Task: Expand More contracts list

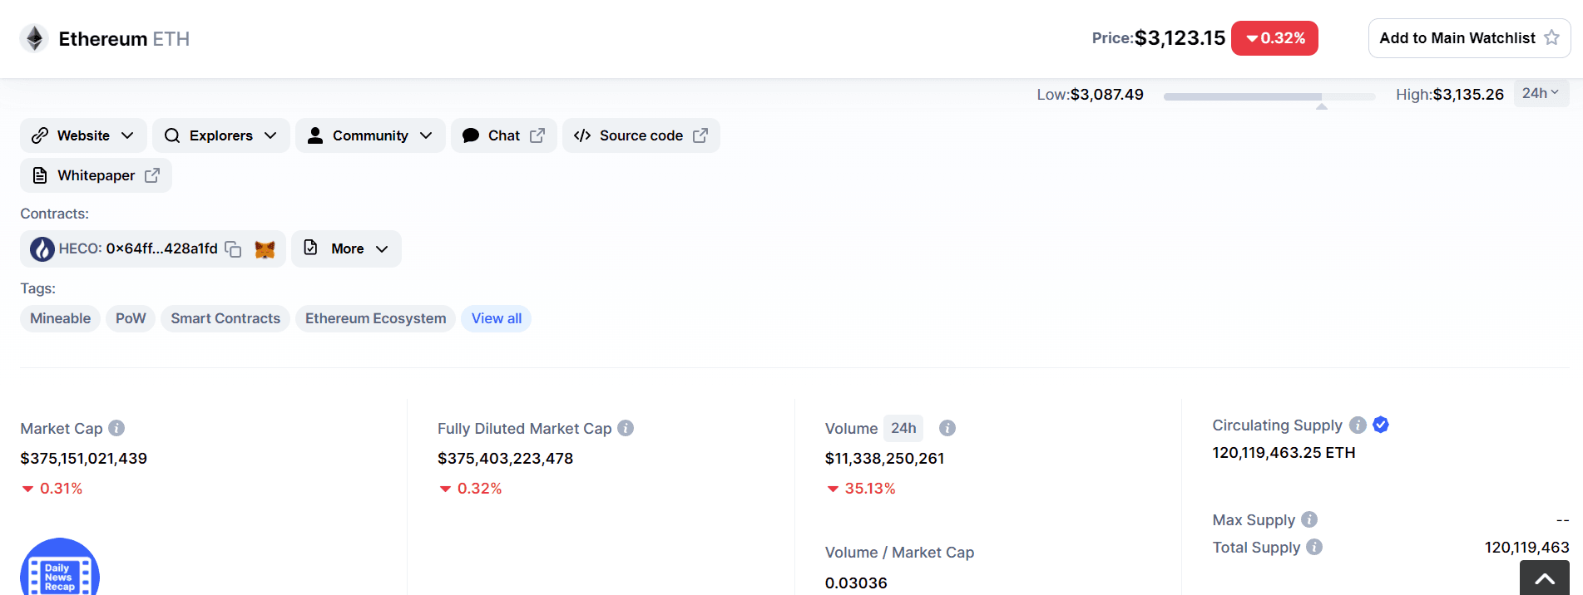Action: 347,248
